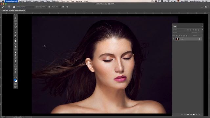Toggle the brush settings panel icon
Image resolution: width=210 pixels, height=118 pixels.
tap(14, 7)
